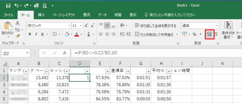Apply the fill color bucket

click(67, 34)
